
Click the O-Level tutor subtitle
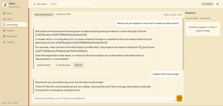[14, 7]
